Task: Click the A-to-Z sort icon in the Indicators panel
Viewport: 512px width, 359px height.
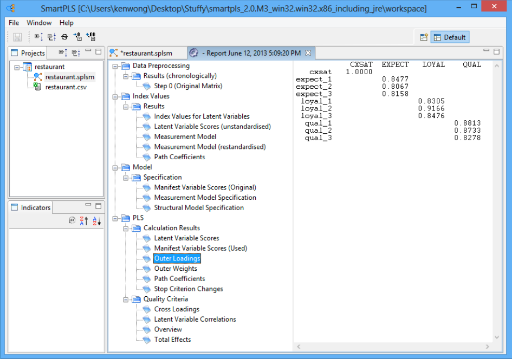Action: pyautogui.click(x=96, y=221)
